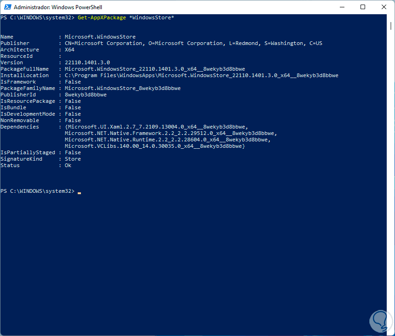
Task: Click the Architecture value X64
Action: coord(69,50)
